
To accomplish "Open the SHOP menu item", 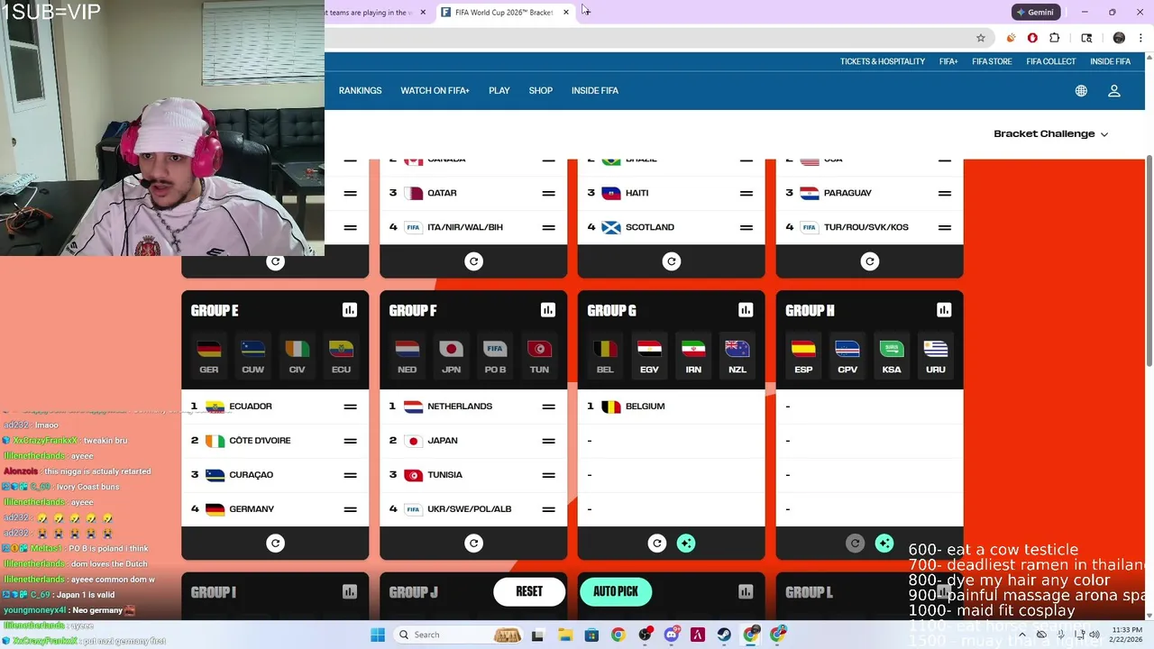I will 541,91.
